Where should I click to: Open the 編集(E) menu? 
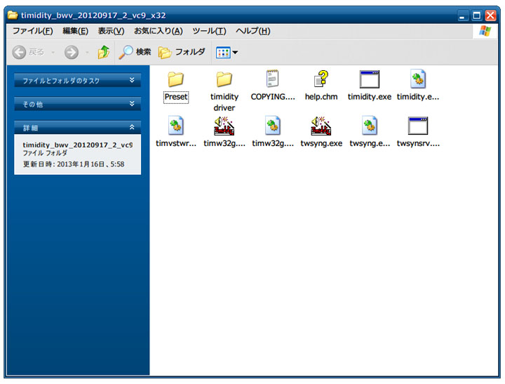click(75, 31)
